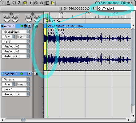Click the 249 mark on the time ruler
Viewport: 136px width, 123px height.
coord(62,13)
